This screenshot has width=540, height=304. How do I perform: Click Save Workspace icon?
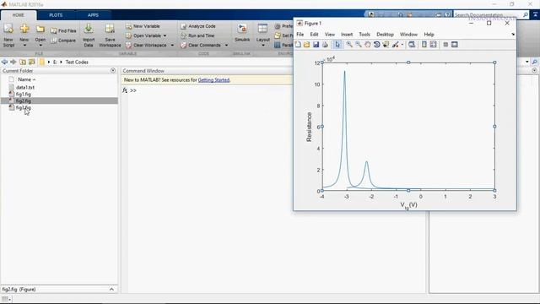tap(110, 29)
